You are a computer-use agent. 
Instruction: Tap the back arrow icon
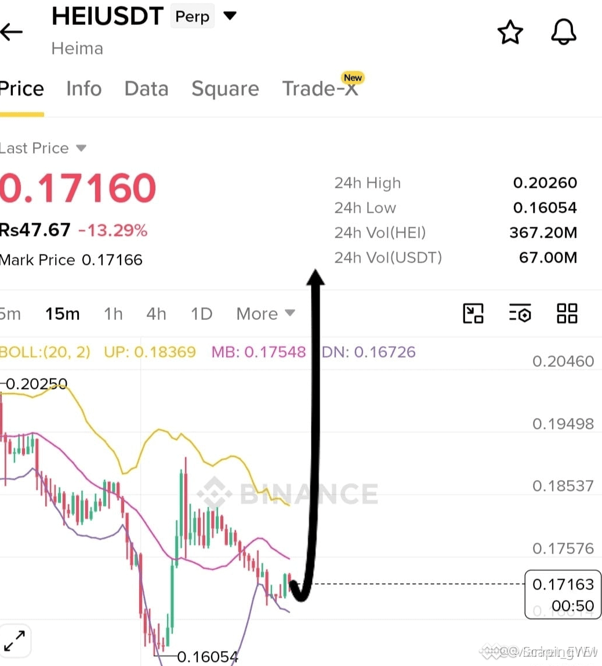12,32
